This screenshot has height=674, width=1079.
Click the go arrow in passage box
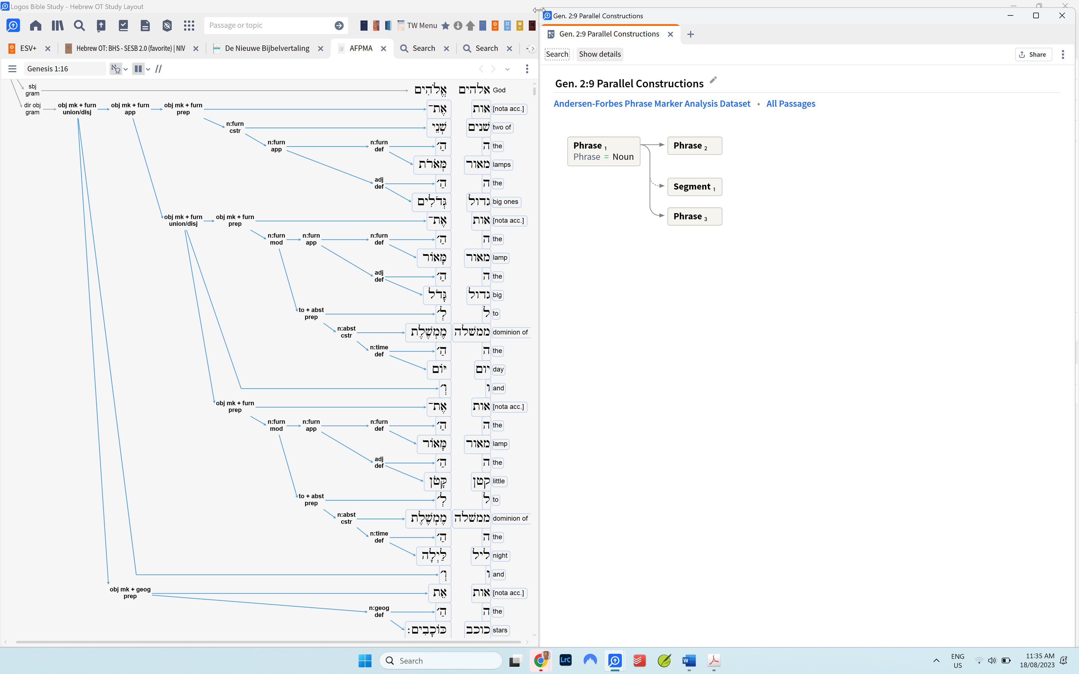click(339, 25)
